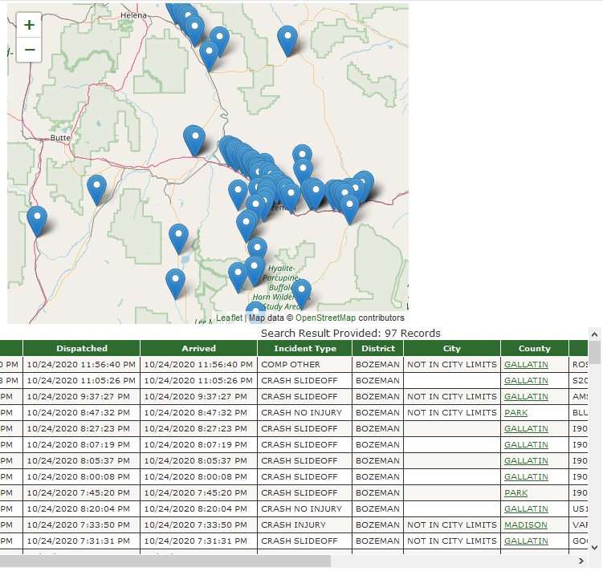Screen dimensions: 603x575
Task: Select arrived time 10/24/2020 8:07:19 PM
Action: point(198,445)
